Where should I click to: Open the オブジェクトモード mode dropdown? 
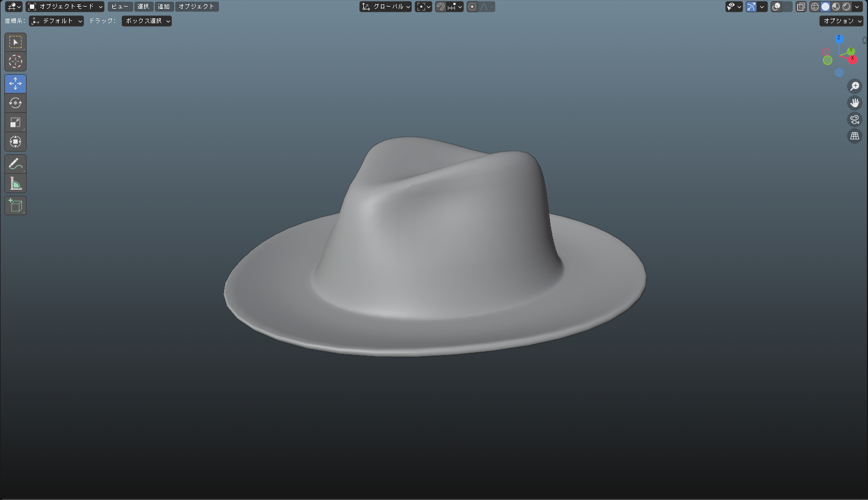click(x=65, y=7)
